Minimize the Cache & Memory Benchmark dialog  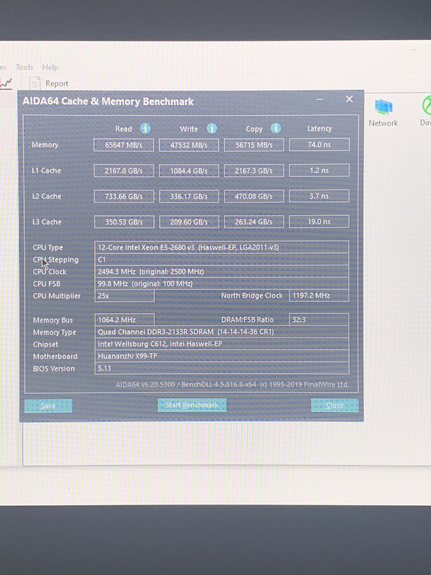click(x=320, y=99)
